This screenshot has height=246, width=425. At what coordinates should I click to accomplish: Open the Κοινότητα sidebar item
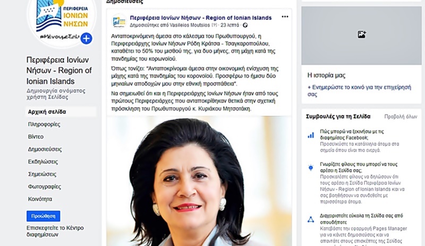coord(40,199)
